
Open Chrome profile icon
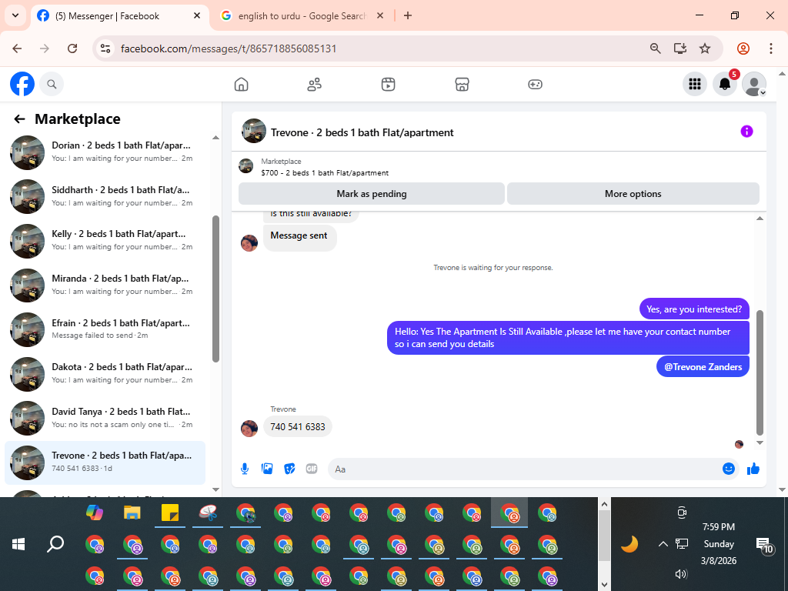pyautogui.click(x=743, y=48)
